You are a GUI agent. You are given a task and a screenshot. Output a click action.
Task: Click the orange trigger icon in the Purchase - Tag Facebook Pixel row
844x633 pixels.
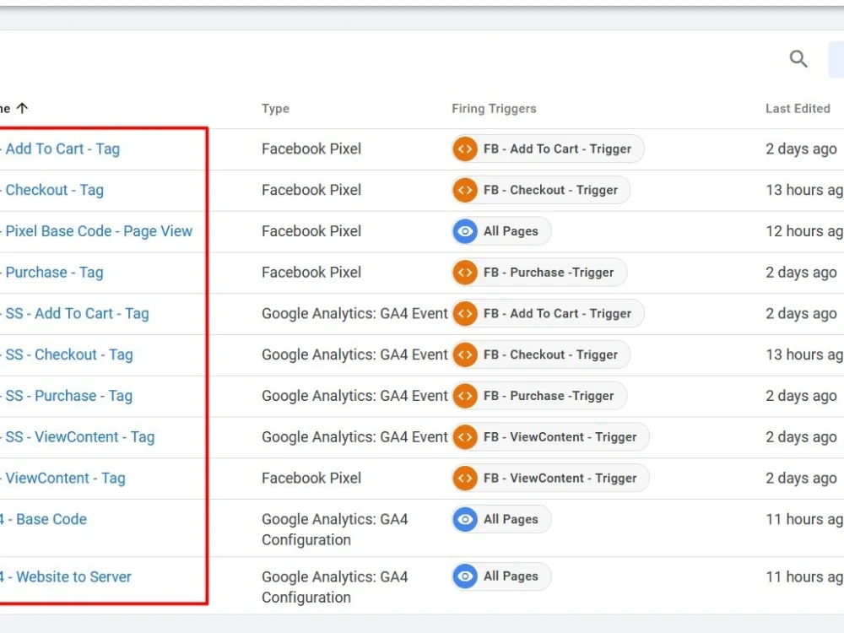(465, 273)
